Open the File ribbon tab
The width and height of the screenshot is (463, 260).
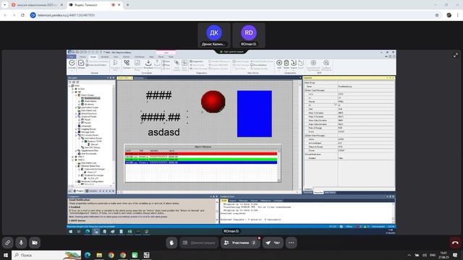[72, 56]
